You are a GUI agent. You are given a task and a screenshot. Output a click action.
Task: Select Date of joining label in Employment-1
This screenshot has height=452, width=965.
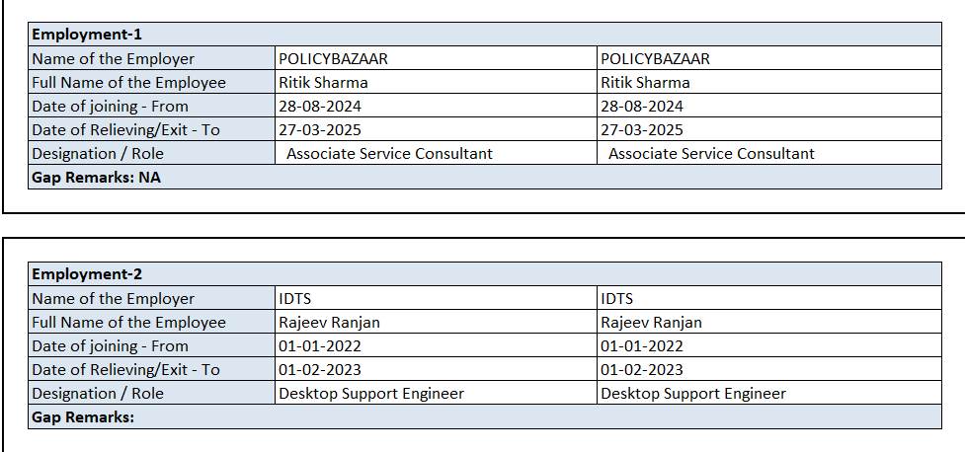click(110, 107)
